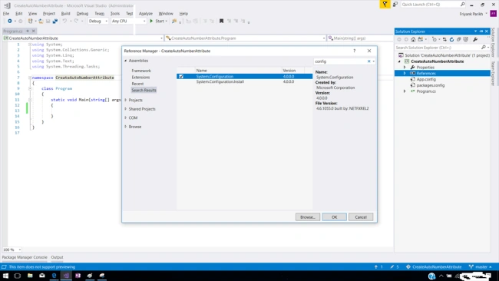Click Solution Explorer Collapse All icon
This screenshot has width=499, height=281.
click(458, 39)
